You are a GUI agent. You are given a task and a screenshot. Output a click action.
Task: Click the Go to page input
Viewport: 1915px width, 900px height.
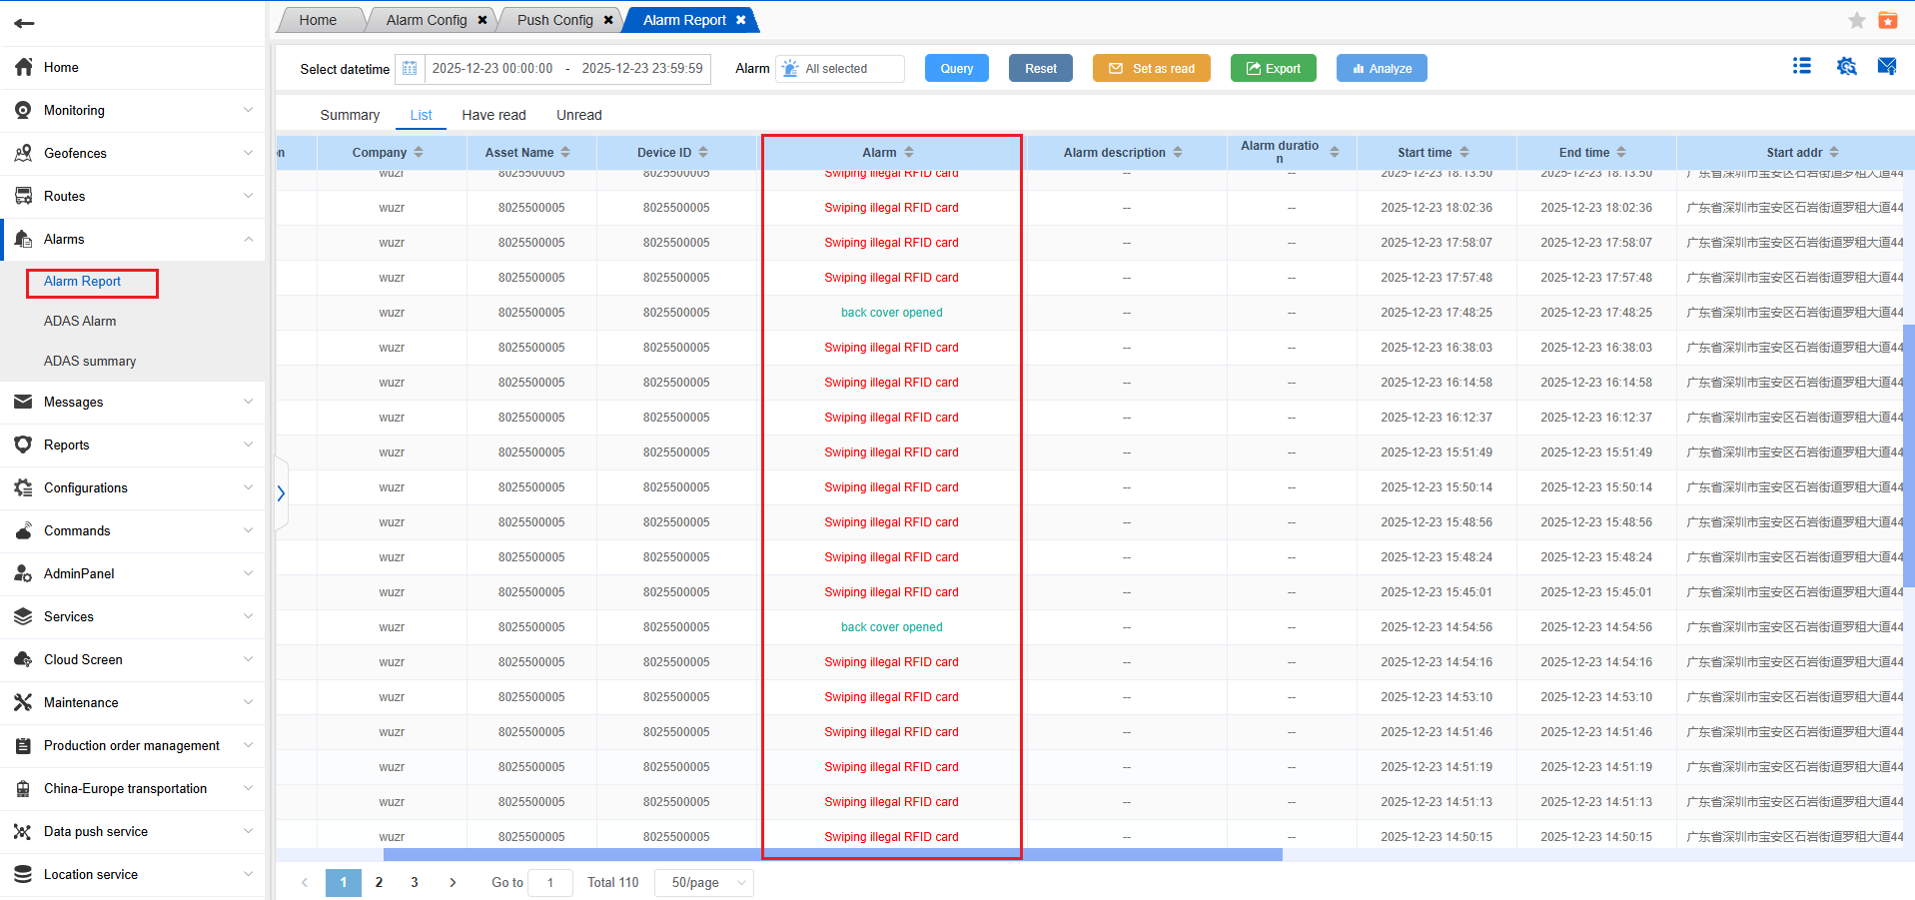[550, 883]
